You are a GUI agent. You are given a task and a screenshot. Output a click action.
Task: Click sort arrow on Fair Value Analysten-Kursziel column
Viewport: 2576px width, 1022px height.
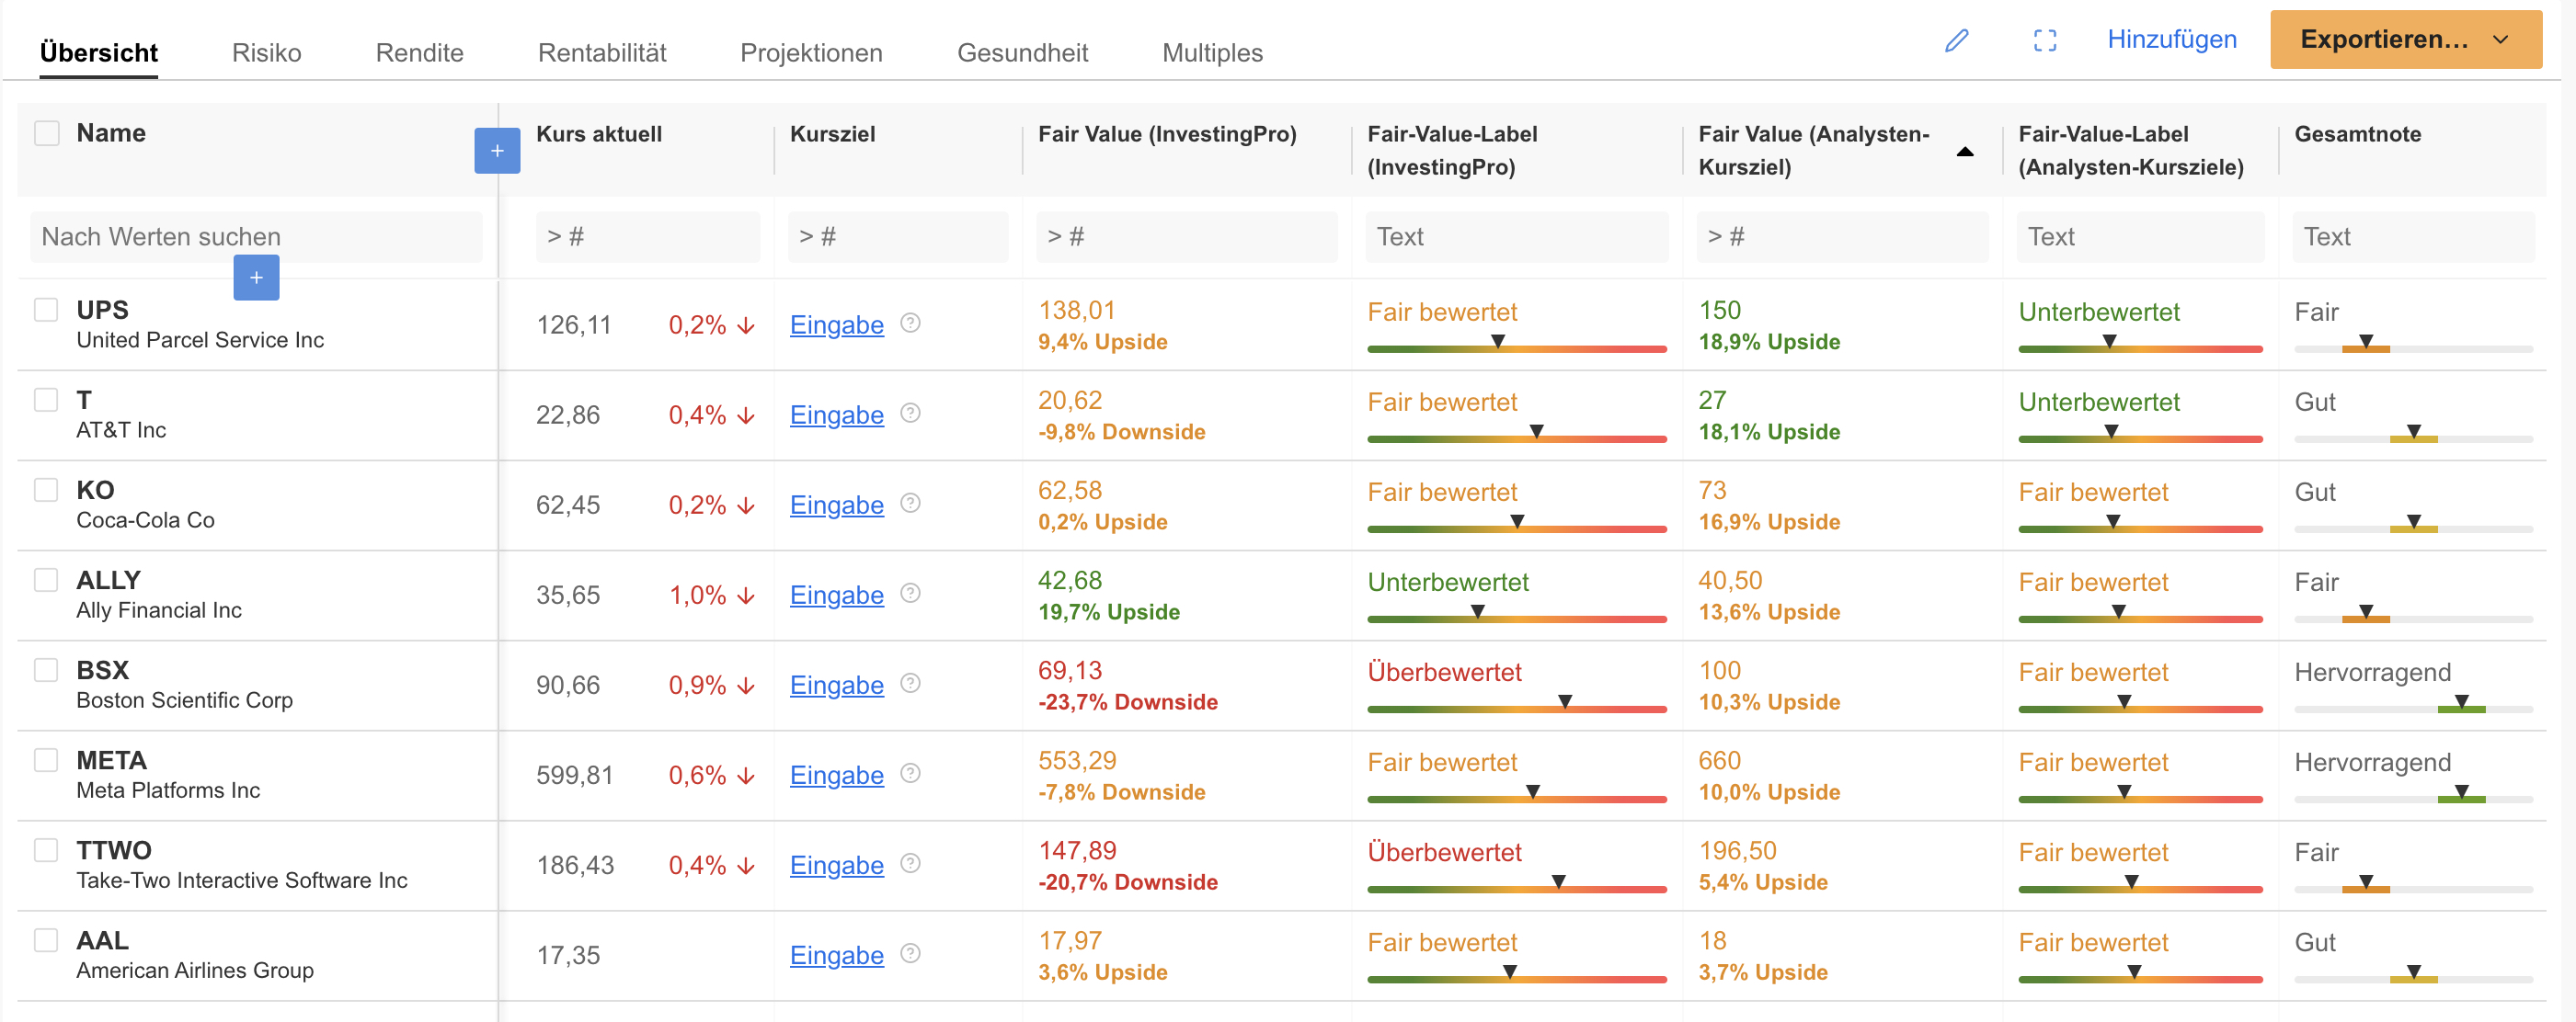point(1964,152)
